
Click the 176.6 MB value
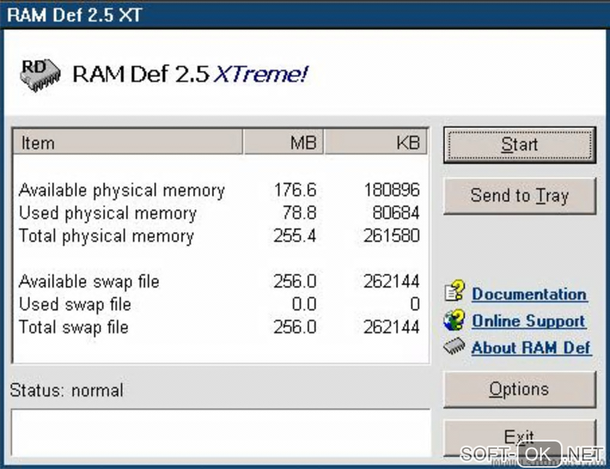295,190
